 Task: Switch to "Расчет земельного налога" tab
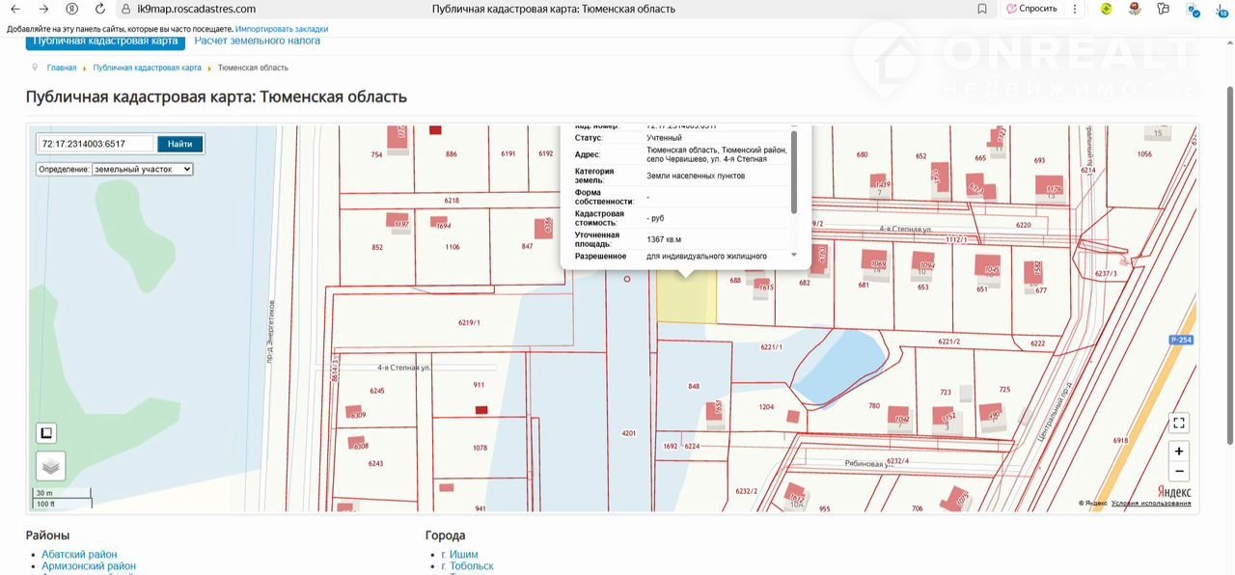coord(258,41)
